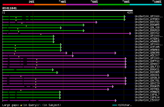Screen dimensions: 164x107
Task: Click the arrowhead ending the A7P6E0 alignment
Action: (125, 19)
